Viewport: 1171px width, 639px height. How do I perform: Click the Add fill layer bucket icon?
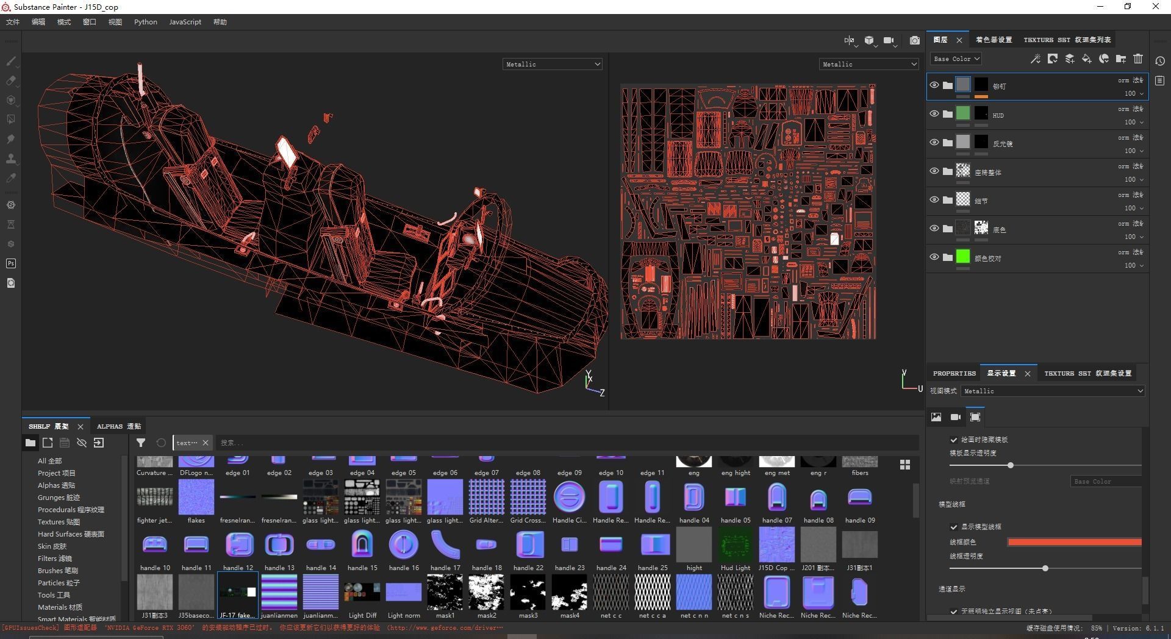coord(1086,59)
